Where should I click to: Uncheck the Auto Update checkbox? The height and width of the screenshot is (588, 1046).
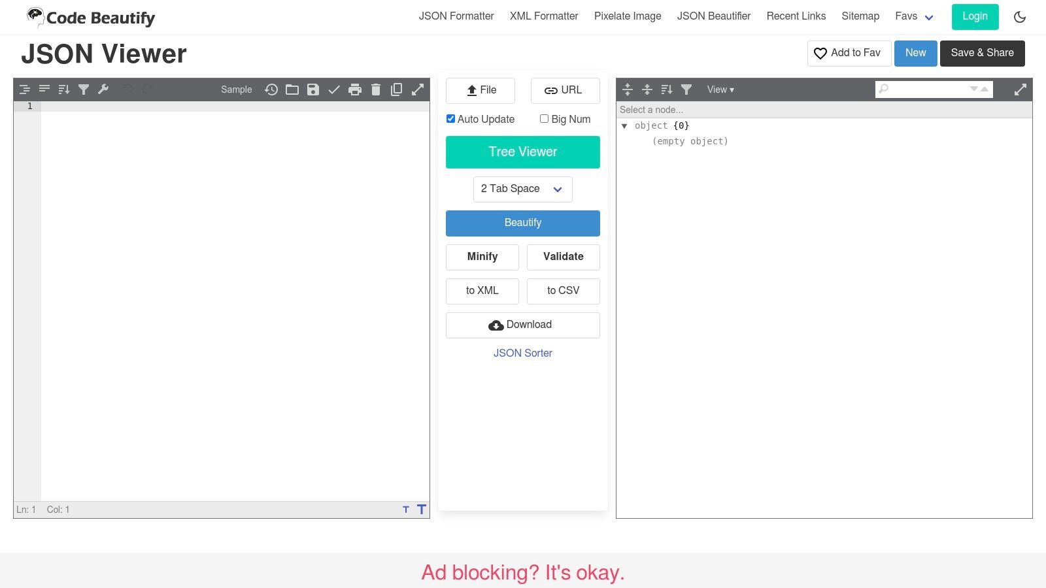pyautogui.click(x=450, y=118)
